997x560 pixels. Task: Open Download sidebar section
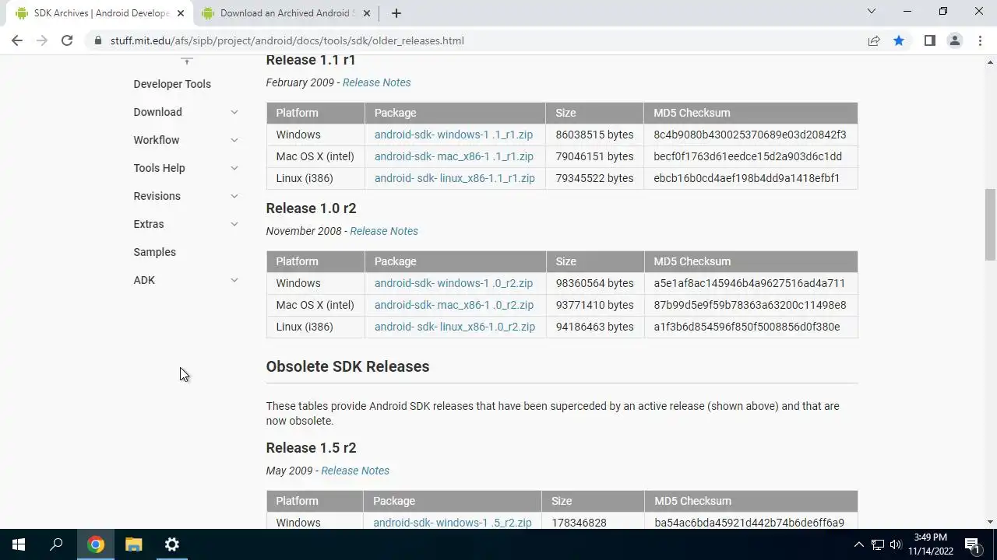[157, 112]
